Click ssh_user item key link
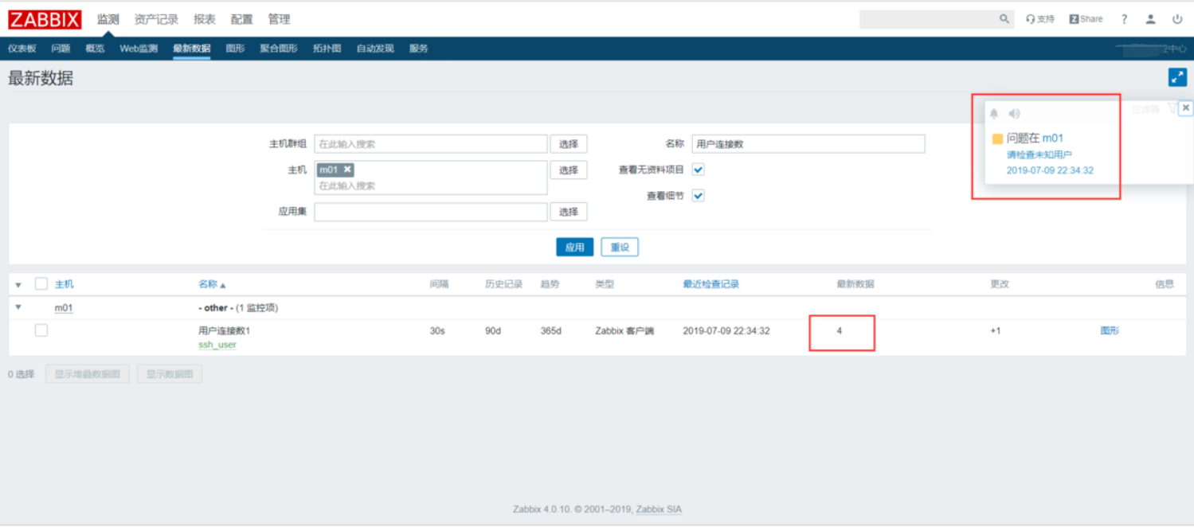Screen dimensions: 1194x527 (217, 345)
